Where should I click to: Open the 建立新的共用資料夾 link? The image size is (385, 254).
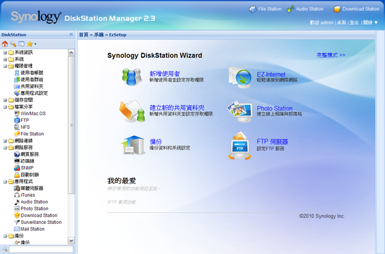click(x=177, y=108)
